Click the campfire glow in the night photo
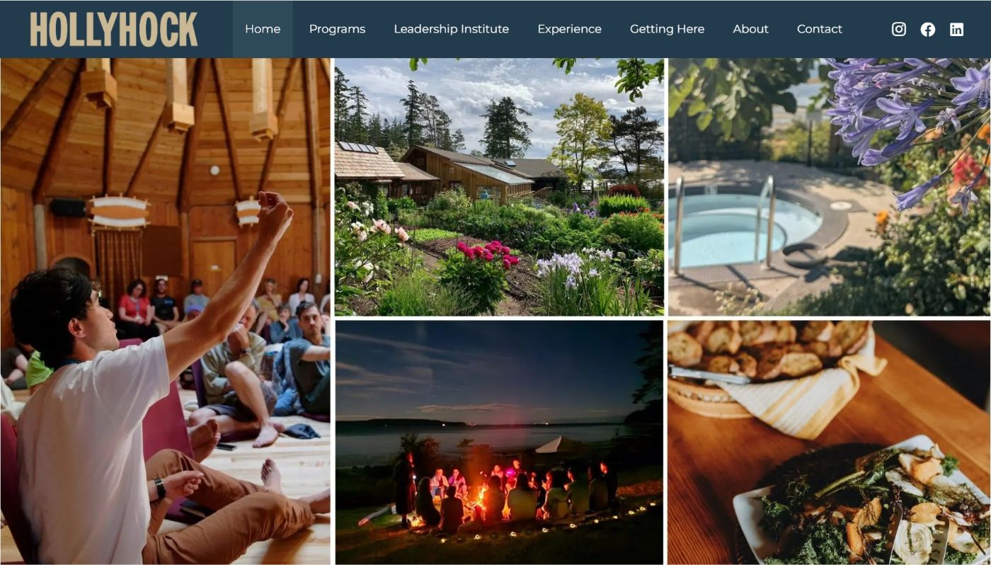991x565 pixels. (x=481, y=491)
